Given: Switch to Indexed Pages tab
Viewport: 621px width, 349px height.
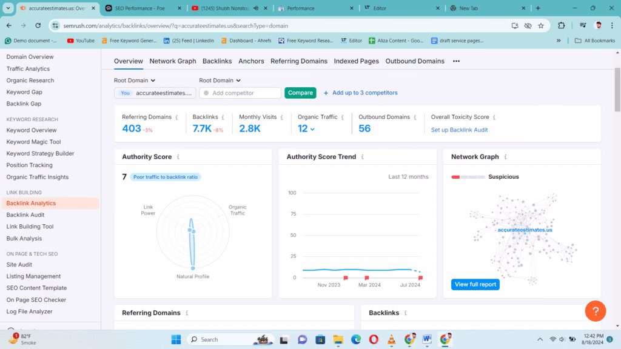Looking at the screenshot, I should (357, 61).
